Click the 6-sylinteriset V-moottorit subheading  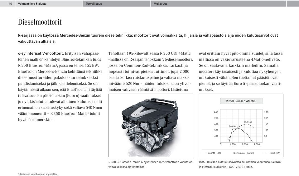click(41, 53)
